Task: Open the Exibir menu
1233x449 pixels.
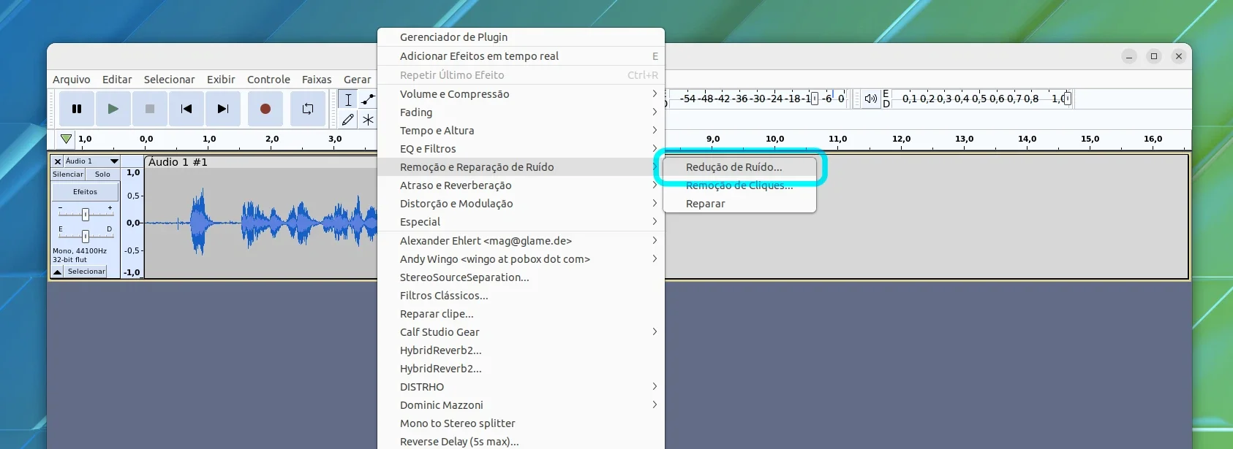Action: (221, 80)
